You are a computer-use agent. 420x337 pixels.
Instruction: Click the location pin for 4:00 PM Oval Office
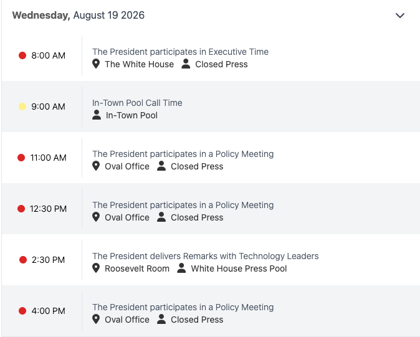coord(96,320)
